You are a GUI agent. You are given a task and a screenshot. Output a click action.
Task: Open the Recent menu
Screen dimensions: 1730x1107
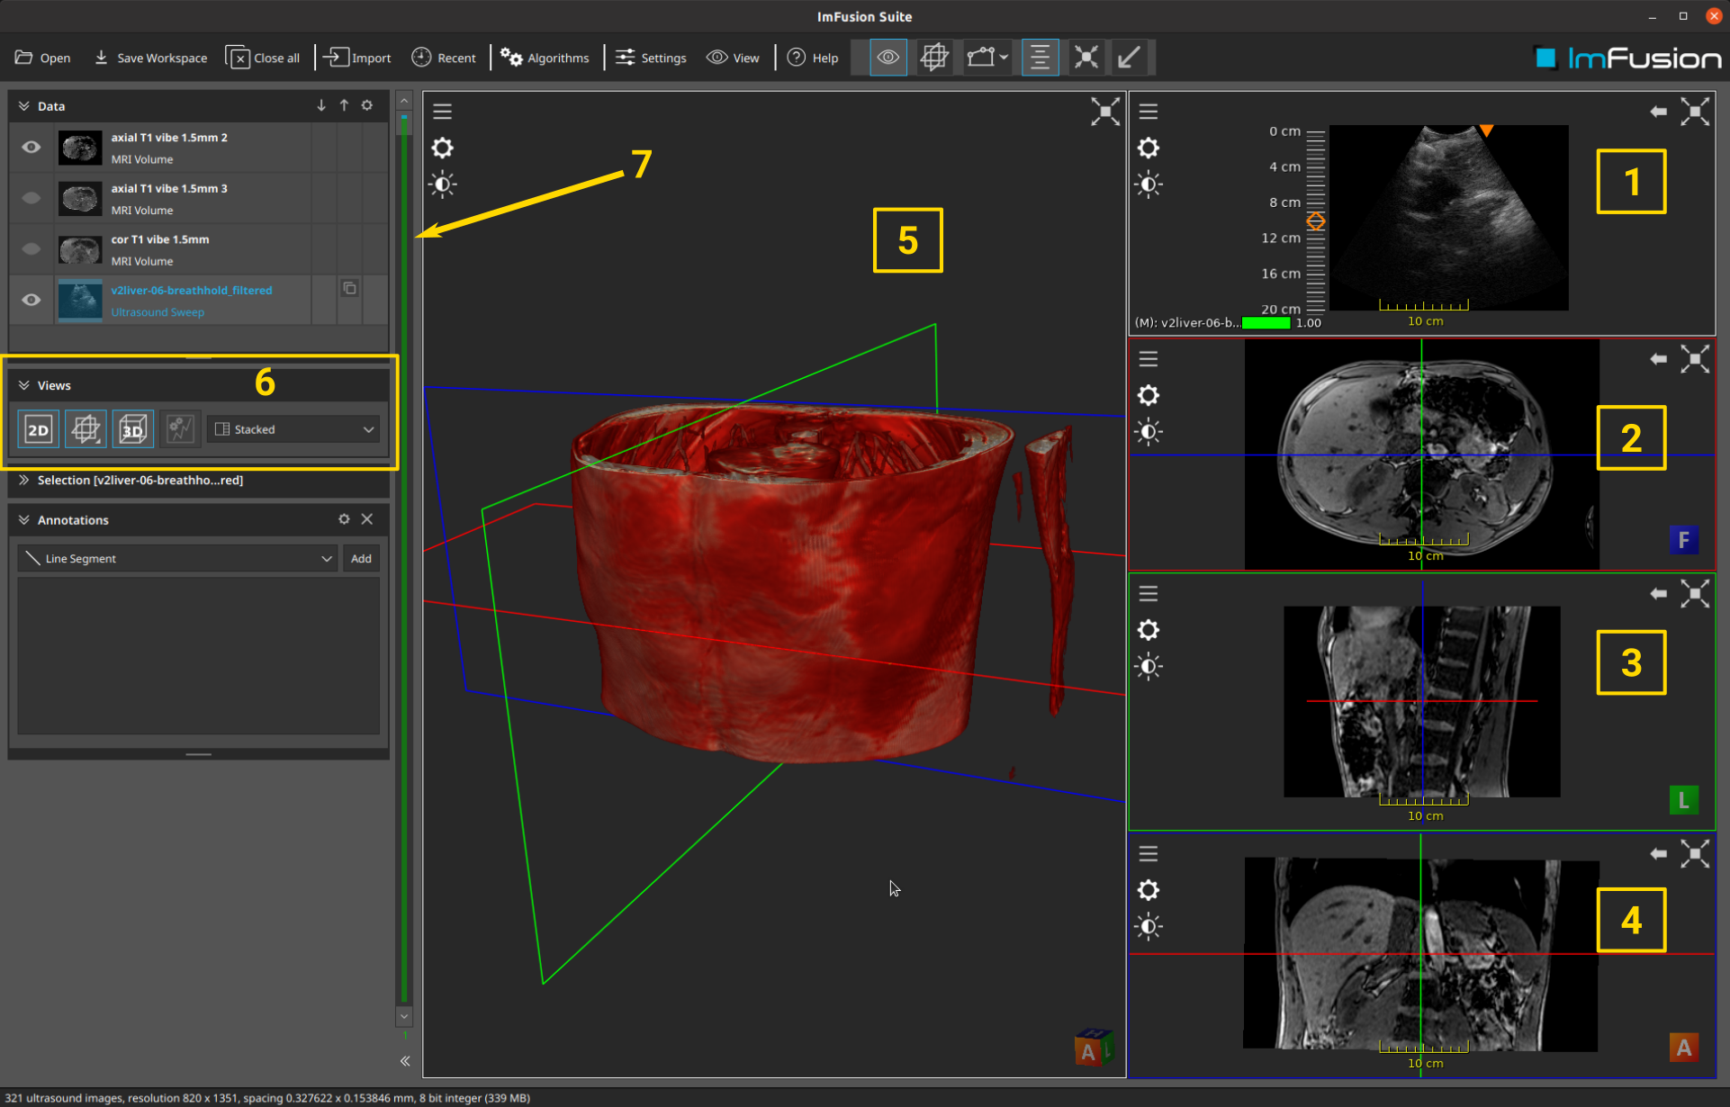pyautogui.click(x=444, y=58)
